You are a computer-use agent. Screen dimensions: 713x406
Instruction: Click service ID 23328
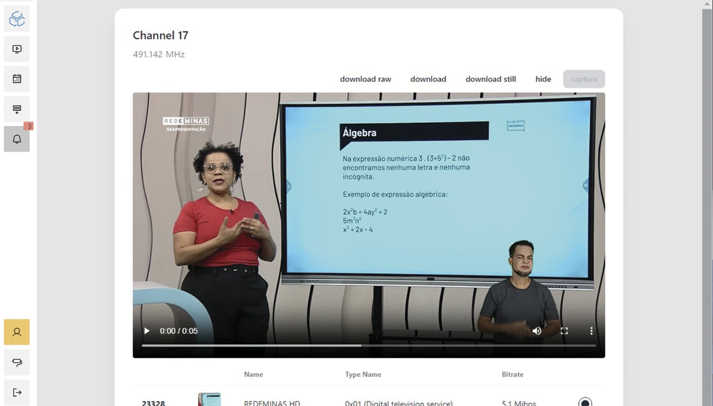coord(153,403)
